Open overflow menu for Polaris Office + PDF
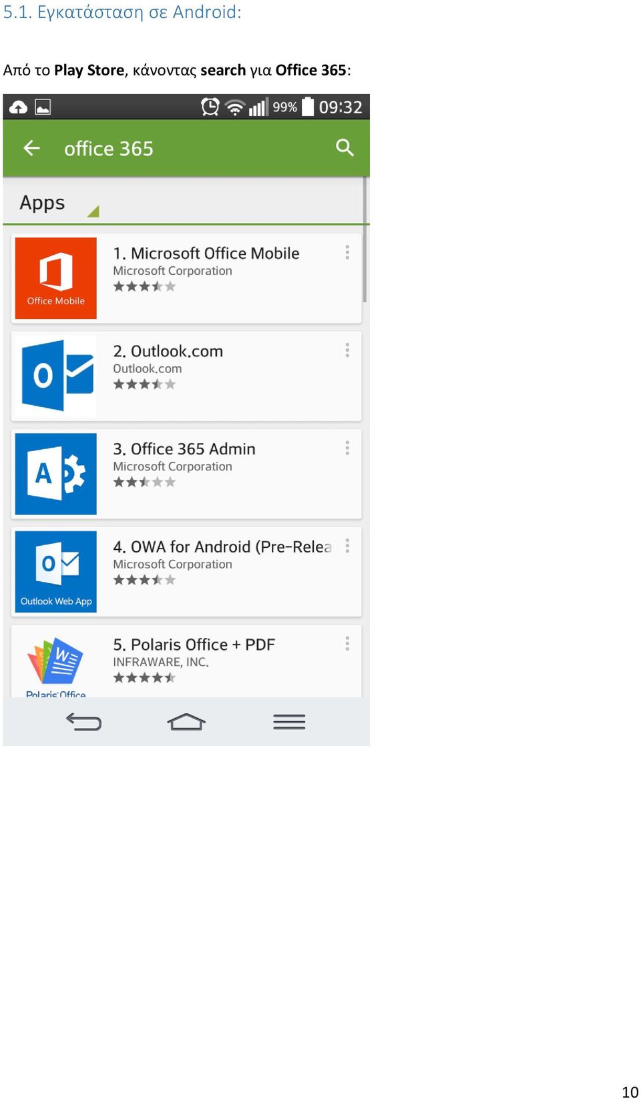The height and width of the screenshot is (1099, 641). coord(347,643)
